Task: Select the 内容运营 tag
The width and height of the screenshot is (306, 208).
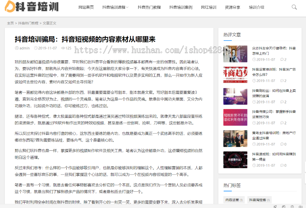Action: click(x=234, y=200)
